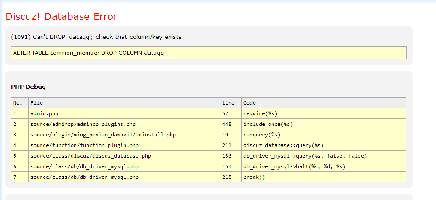This screenshot has height=200, width=436.
Task: Click the require(%s) code cell
Action: [260, 113]
